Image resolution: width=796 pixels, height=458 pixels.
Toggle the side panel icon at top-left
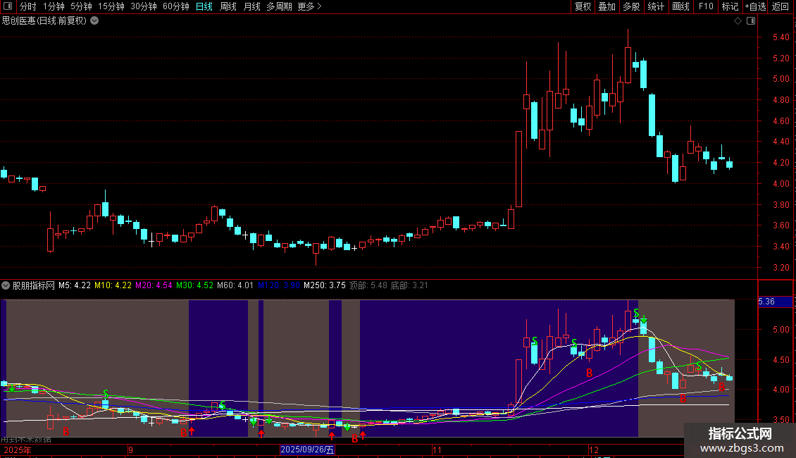point(8,6)
